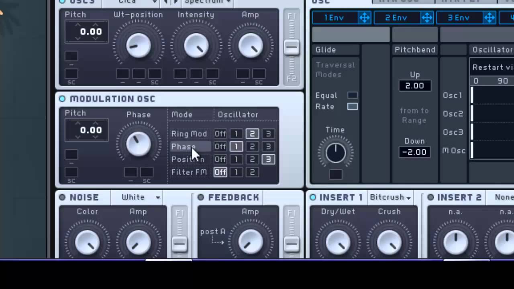
Task: Click first modulation slot under OSC3 Amp
Action: pyautogui.click(x=243, y=74)
